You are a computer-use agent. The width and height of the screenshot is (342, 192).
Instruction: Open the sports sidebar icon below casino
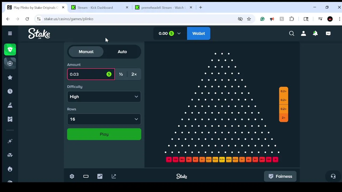click(10, 63)
